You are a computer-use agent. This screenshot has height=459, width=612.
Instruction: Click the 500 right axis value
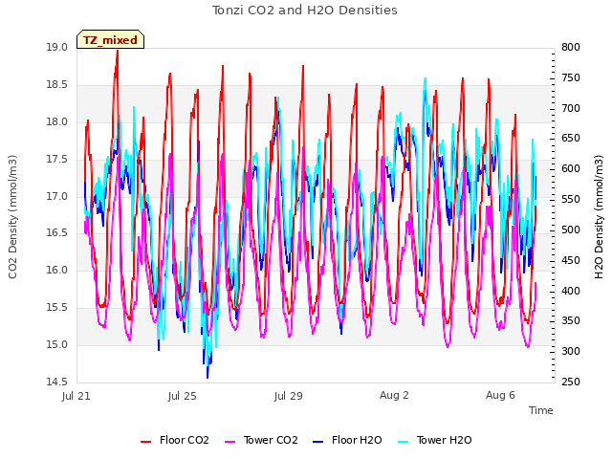(x=571, y=229)
